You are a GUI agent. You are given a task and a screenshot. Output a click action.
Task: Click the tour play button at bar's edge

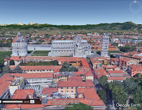pyautogui.click(x=0, y=102)
